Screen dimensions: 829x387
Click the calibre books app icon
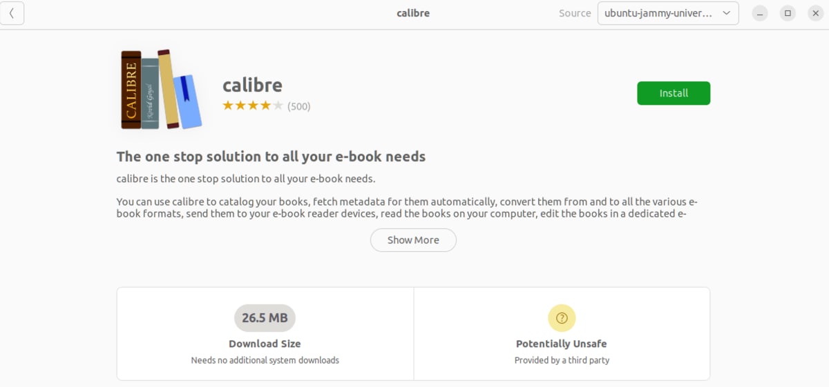point(161,90)
